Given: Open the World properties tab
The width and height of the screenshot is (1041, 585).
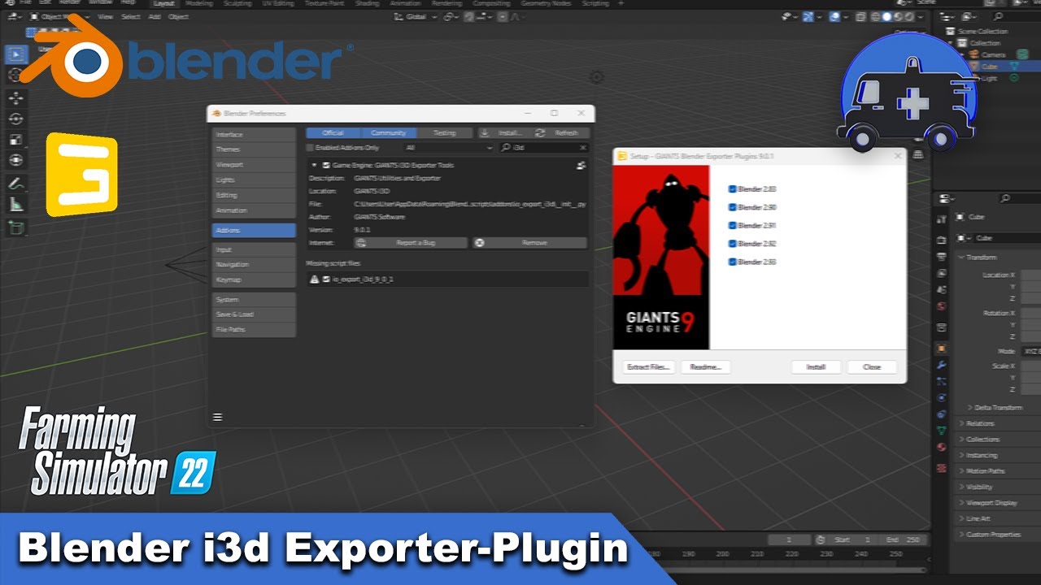Looking at the screenshot, I should (942, 306).
